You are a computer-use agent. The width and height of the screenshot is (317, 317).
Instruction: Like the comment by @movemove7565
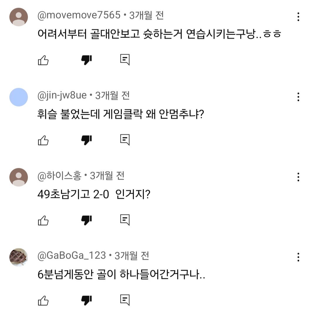[43, 60]
